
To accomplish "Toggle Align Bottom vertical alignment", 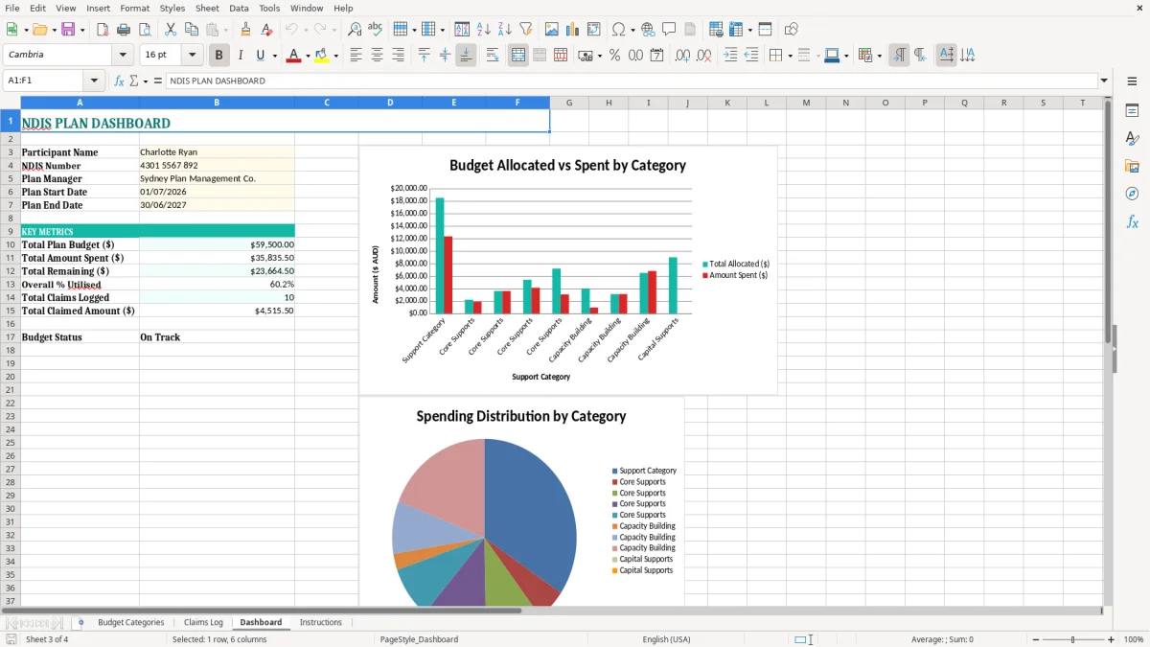I will pyautogui.click(x=466, y=56).
